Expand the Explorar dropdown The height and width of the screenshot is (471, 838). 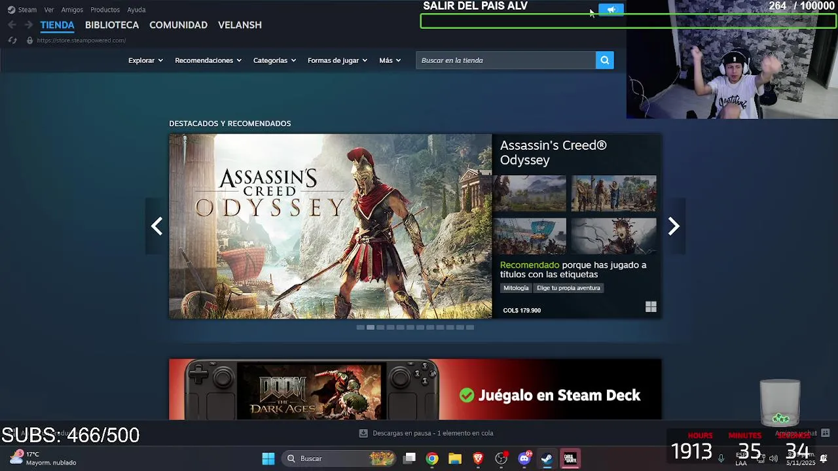[x=145, y=60]
